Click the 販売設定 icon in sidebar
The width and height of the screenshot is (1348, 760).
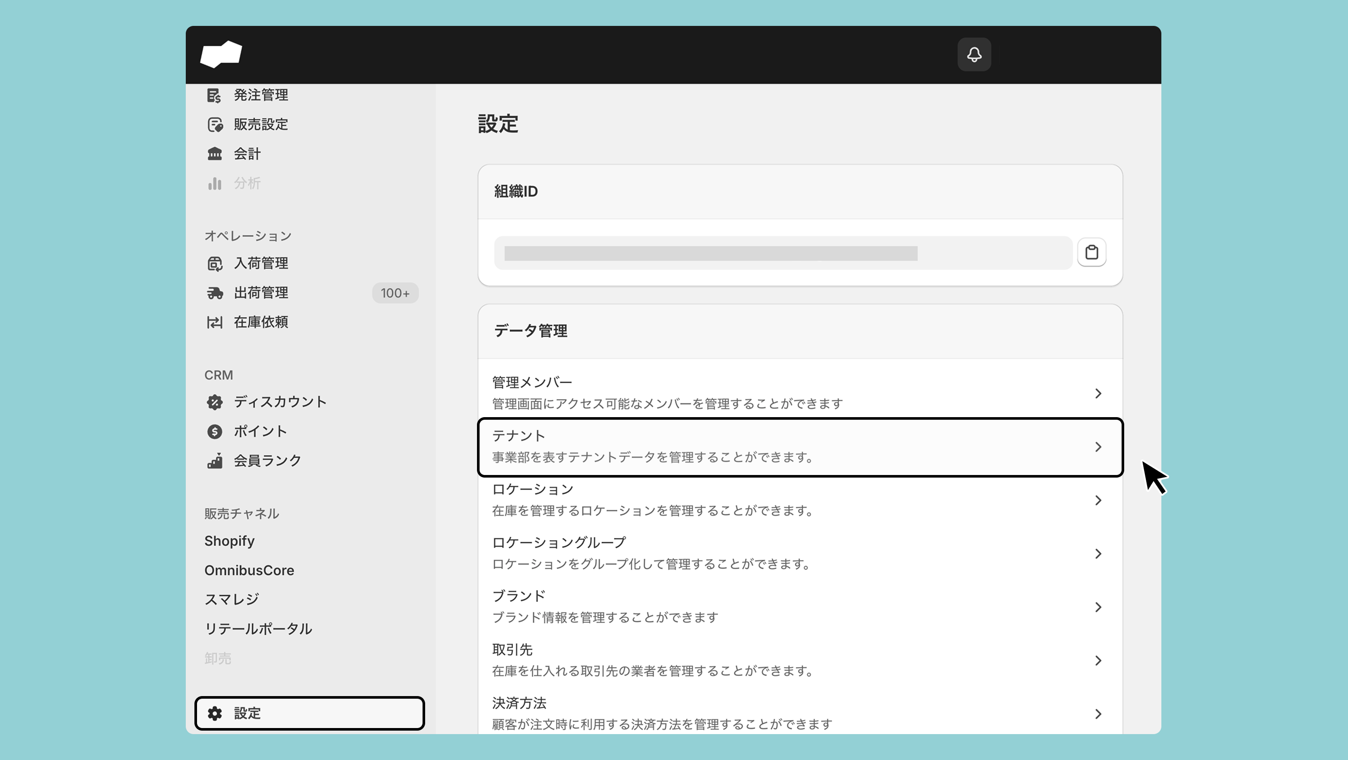click(x=215, y=124)
